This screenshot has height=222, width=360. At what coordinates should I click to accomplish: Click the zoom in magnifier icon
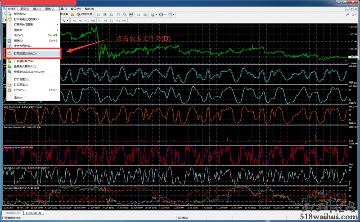[119, 15]
